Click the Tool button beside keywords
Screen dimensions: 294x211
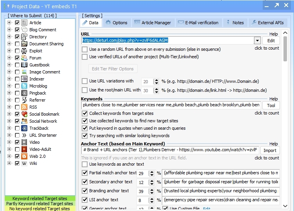pos(271,105)
